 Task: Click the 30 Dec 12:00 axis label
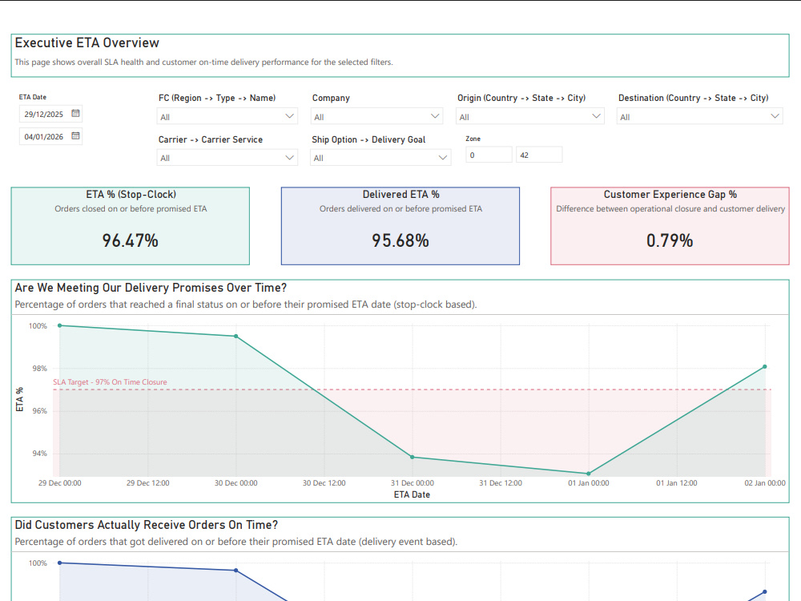(324, 483)
